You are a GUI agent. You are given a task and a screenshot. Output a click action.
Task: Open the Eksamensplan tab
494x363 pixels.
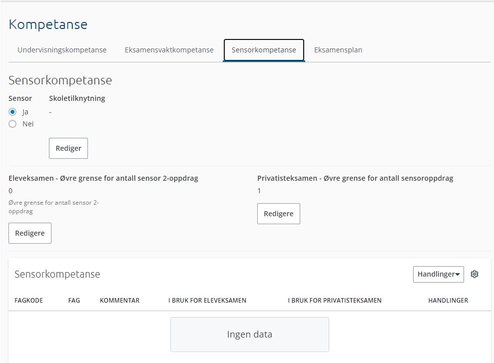tap(338, 50)
